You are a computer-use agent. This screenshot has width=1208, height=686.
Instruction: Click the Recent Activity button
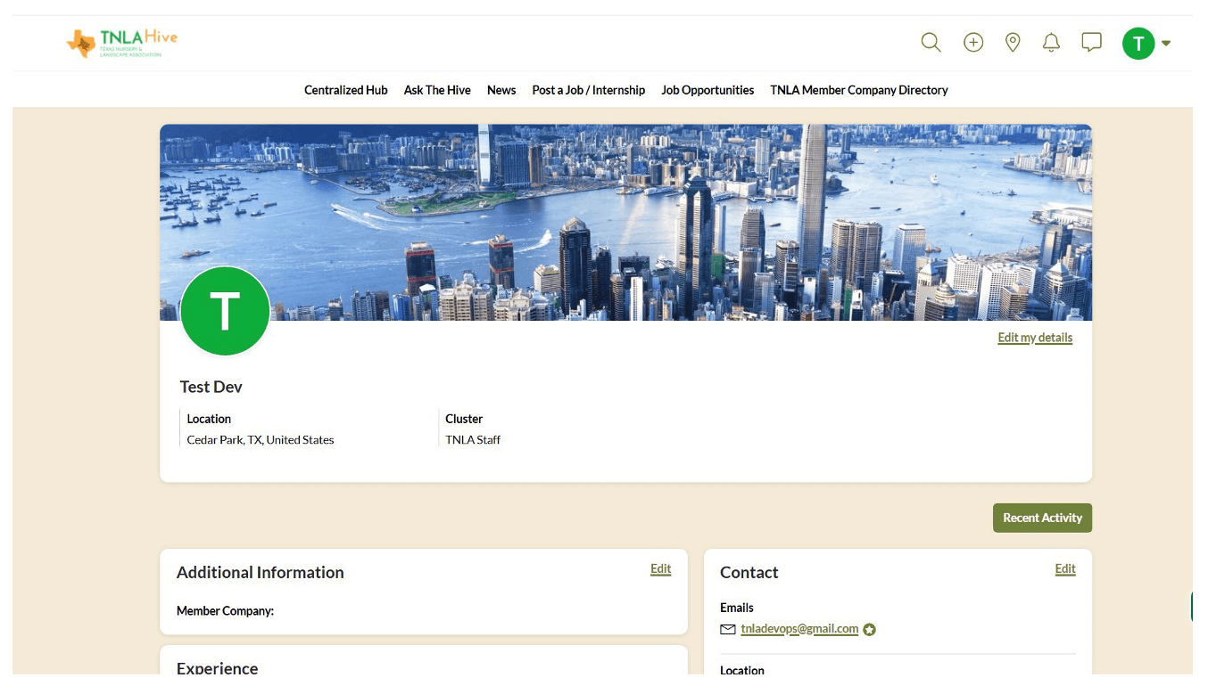(1041, 518)
